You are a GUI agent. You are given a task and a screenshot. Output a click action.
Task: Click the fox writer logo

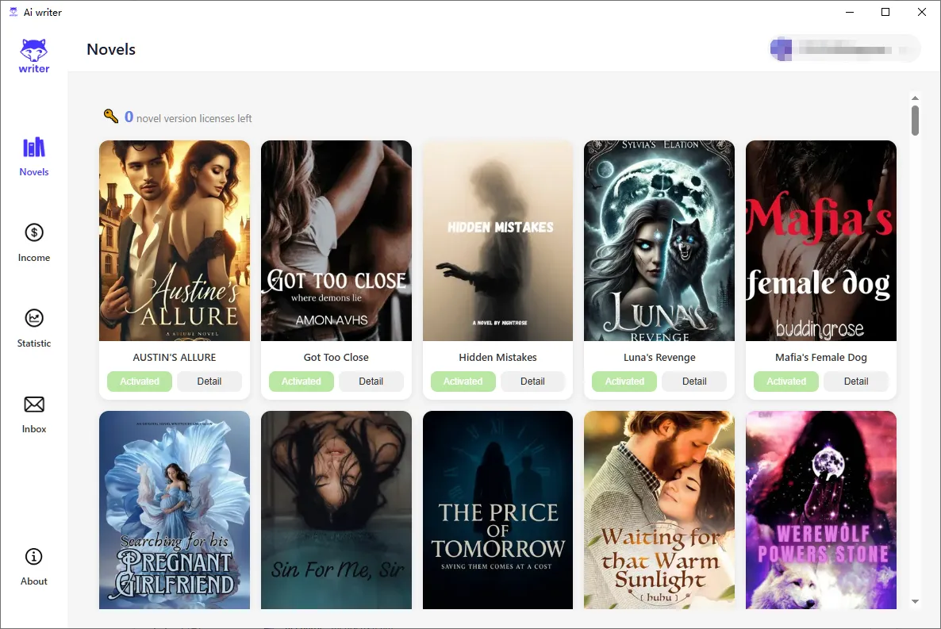[x=34, y=56]
